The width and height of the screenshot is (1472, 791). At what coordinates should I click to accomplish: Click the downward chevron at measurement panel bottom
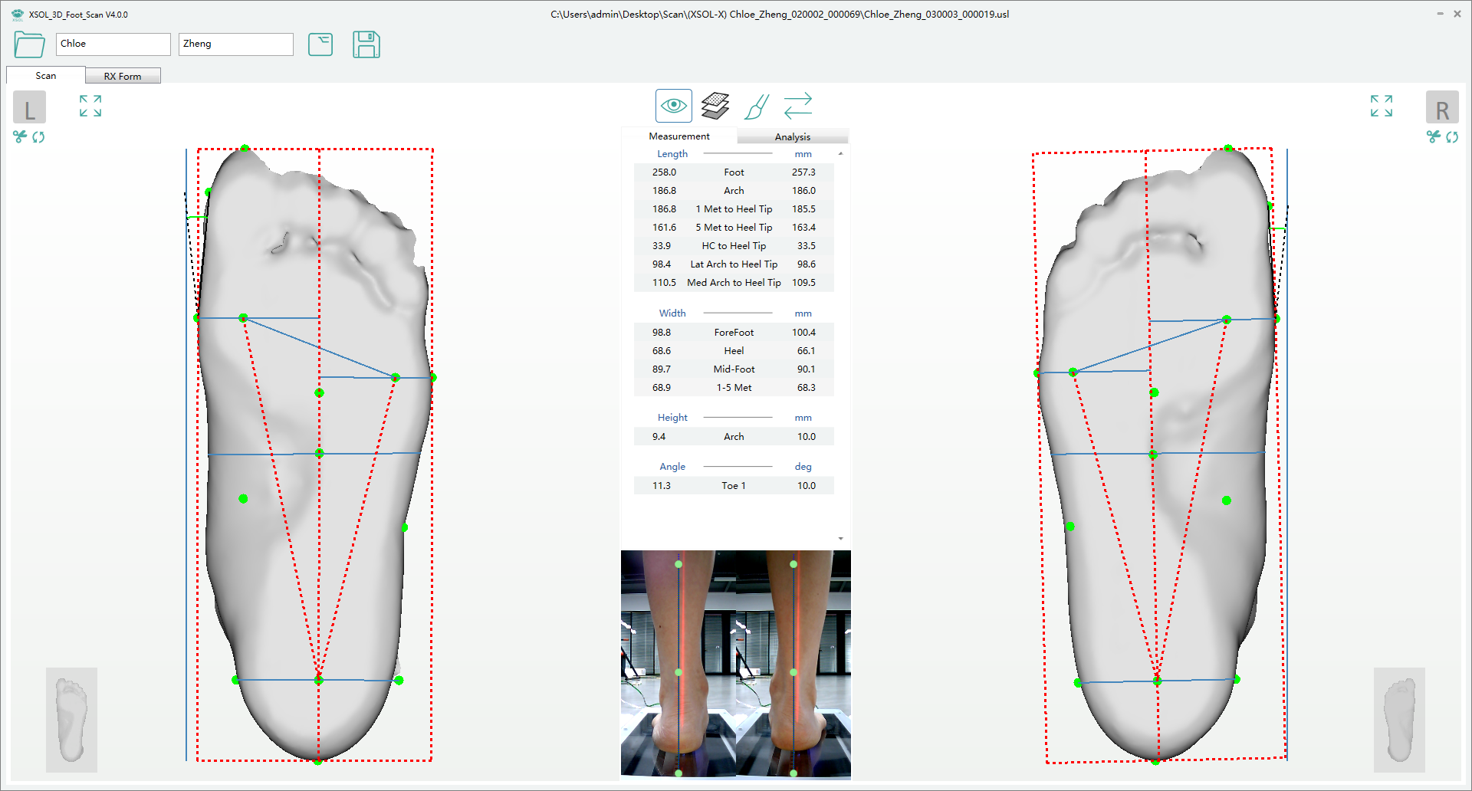(x=840, y=537)
